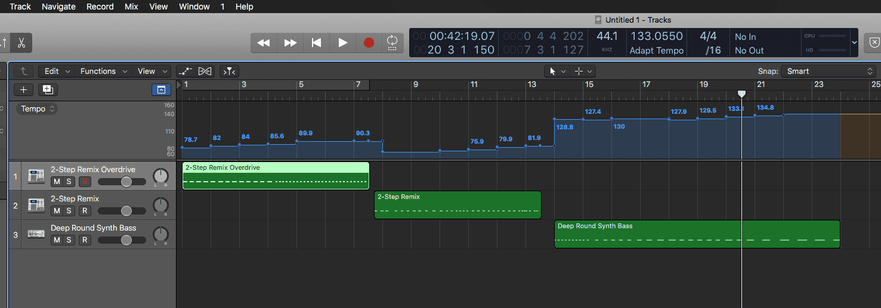This screenshot has width=881, height=308.
Task: Select the 2-Step Remix region
Action: tap(457, 205)
